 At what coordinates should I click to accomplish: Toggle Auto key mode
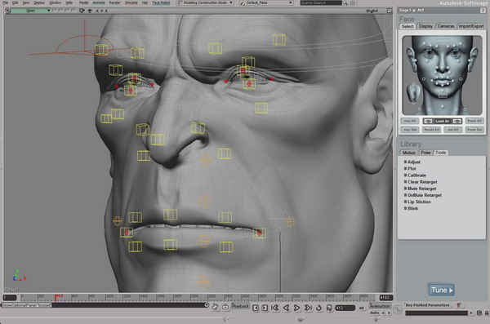(374, 313)
